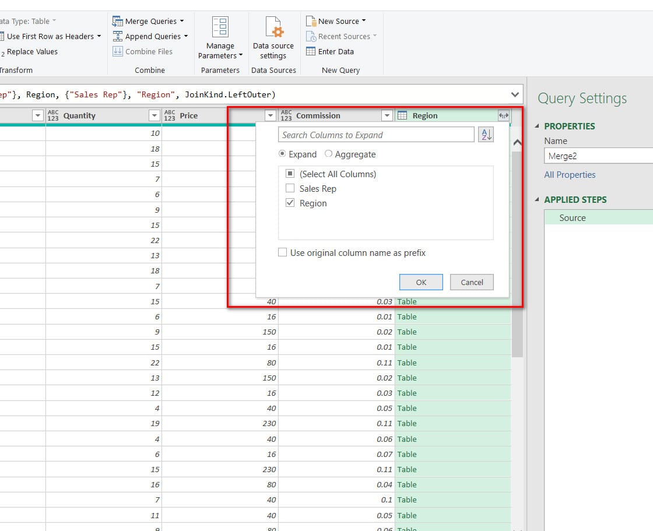The image size is (653, 531).
Task: Click the expand icon on Region column header
Action: point(504,115)
